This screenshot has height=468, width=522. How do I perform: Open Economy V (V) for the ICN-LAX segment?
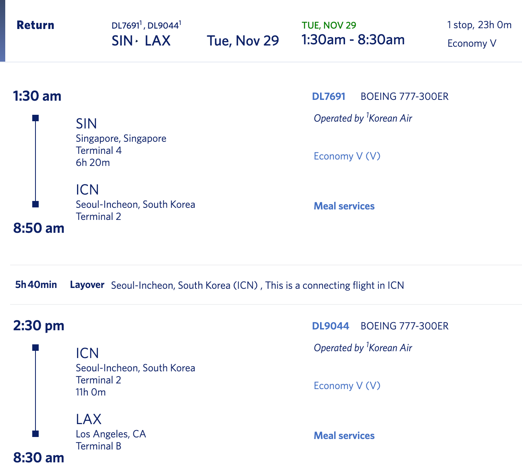347,386
